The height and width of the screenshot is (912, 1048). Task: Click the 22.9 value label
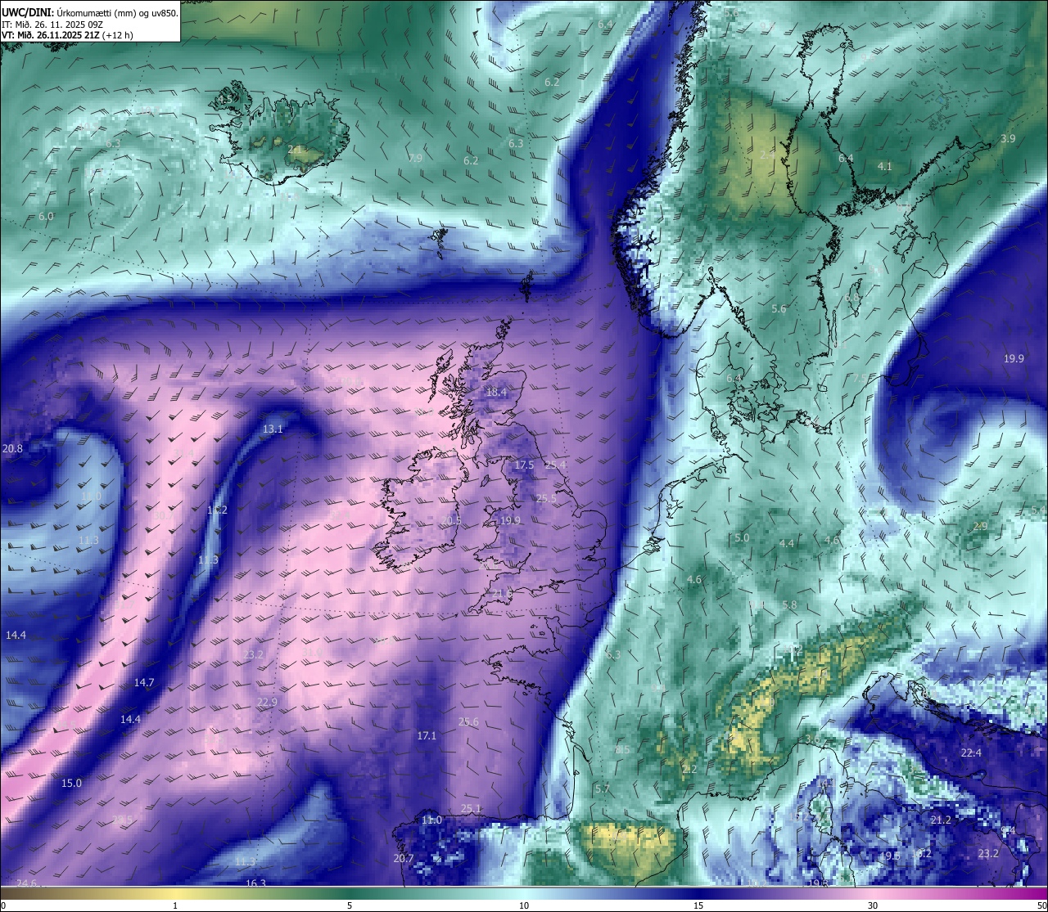(x=267, y=703)
